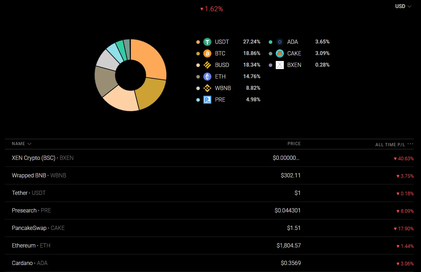Select the peach BUSD legend color dot
The height and width of the screenshot is (272, 421).
pyautogui.click(x=198, y=65)
